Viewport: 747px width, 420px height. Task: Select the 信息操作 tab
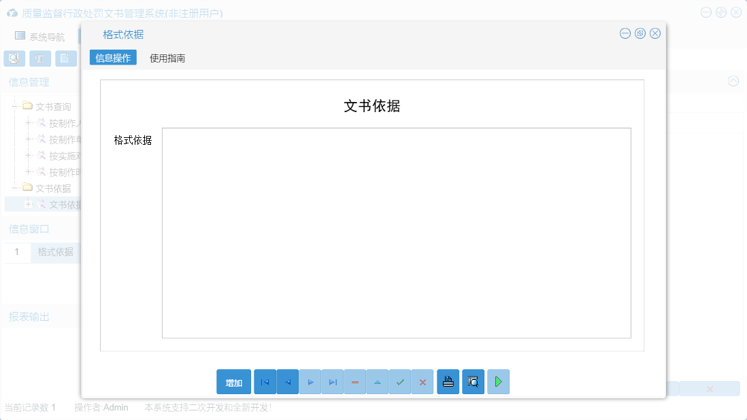(112, 58)
